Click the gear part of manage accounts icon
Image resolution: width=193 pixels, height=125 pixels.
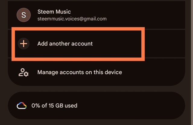click(x=26, y=74)
